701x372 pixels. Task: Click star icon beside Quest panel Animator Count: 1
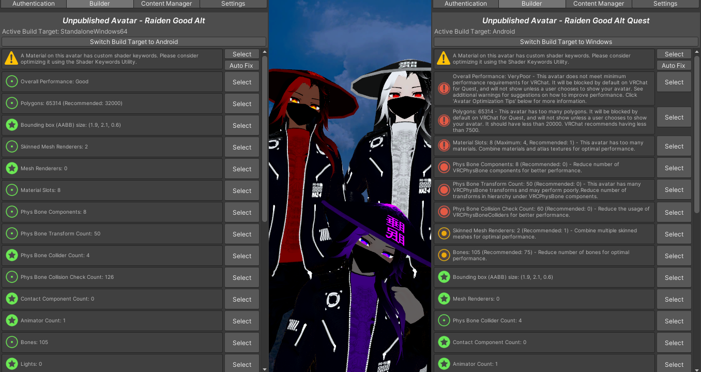tap(444, 364)
